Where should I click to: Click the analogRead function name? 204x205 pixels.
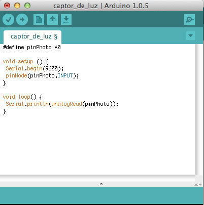pos(66,104)
